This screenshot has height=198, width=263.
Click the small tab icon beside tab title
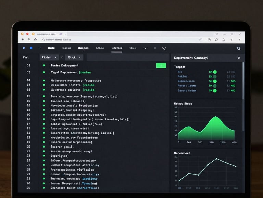[x=61, y=34]
